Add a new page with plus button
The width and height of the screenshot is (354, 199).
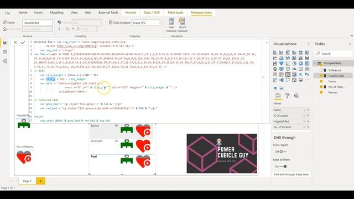[x=40, y=181]
